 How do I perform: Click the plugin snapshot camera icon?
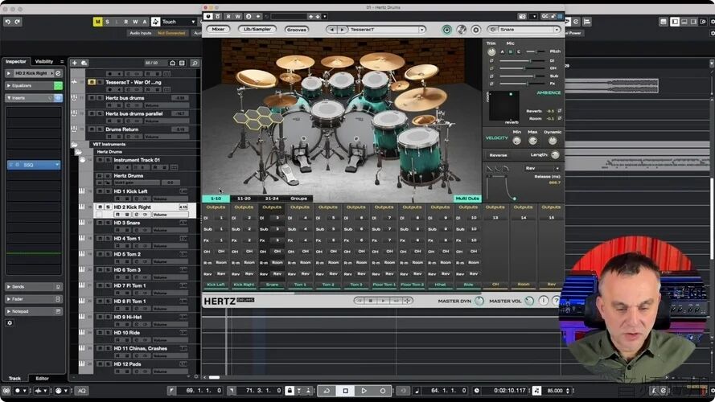pos(522,16)
